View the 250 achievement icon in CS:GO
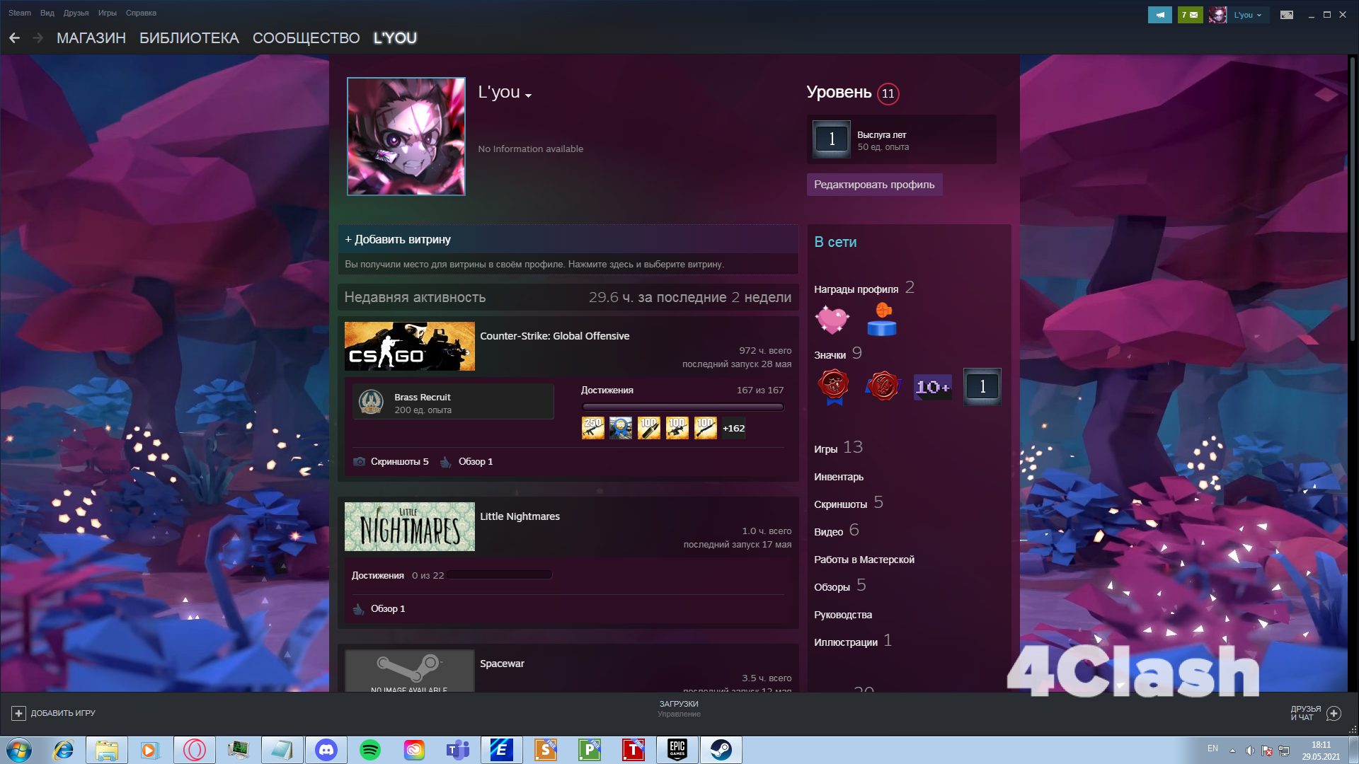Viewport: 1359px width, 764px height. point(593,428)
